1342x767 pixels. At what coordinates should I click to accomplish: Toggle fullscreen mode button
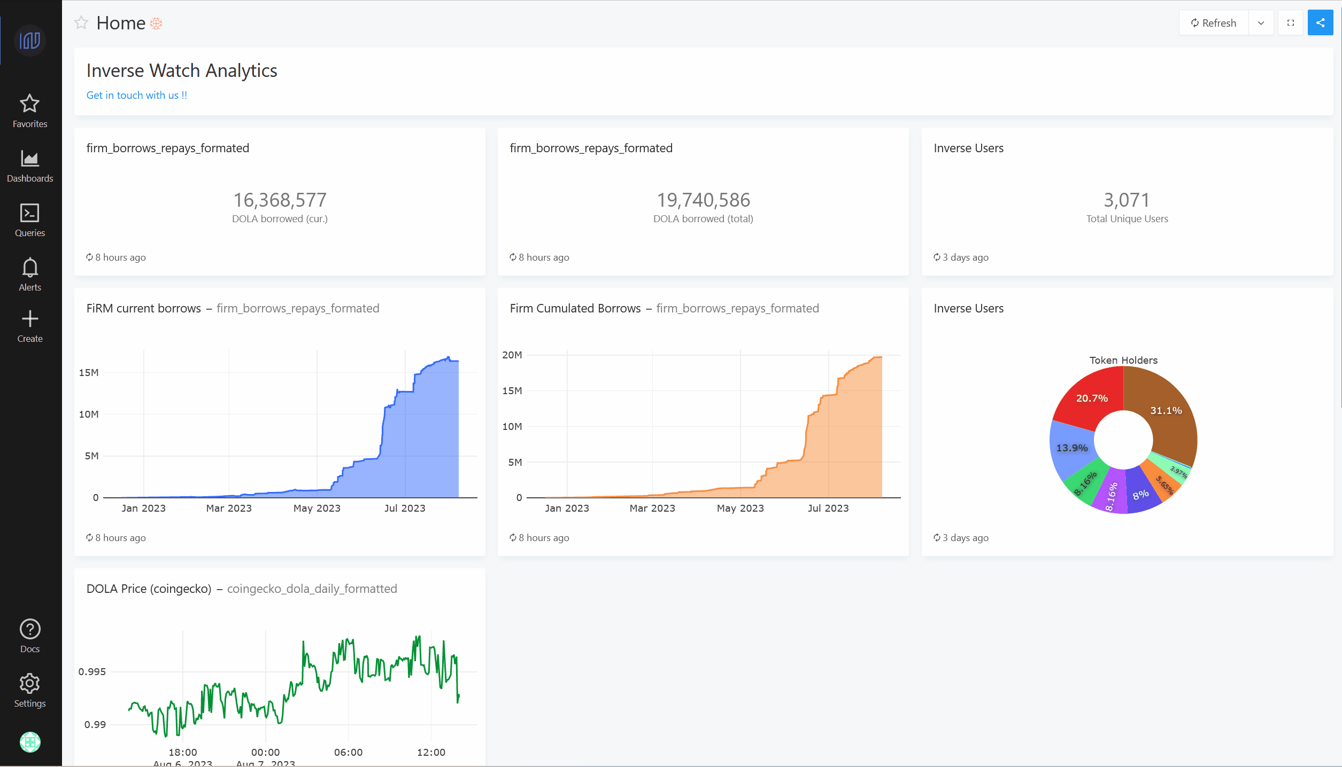[x=1290, y=23]
